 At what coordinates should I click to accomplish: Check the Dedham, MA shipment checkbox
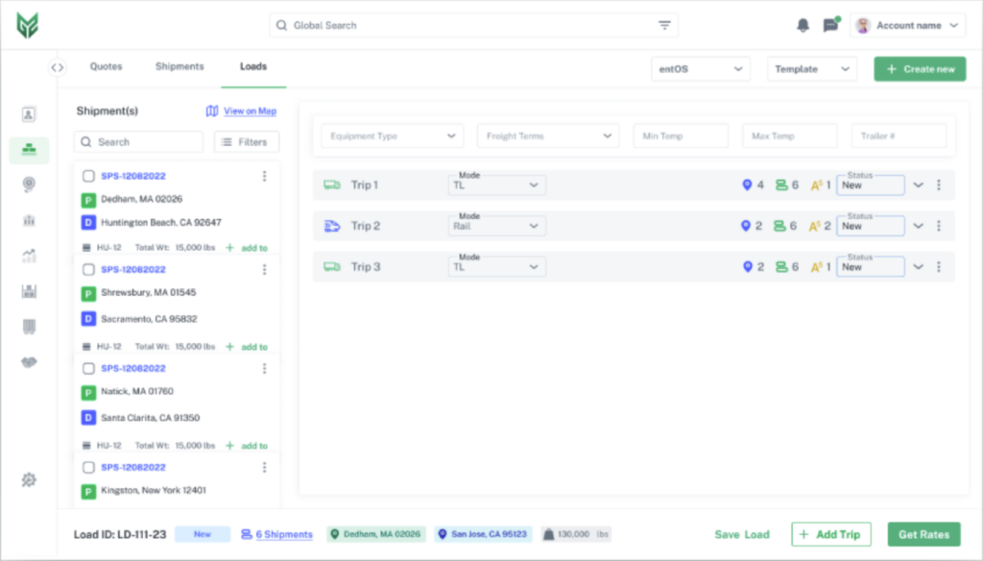coord(88,176)
